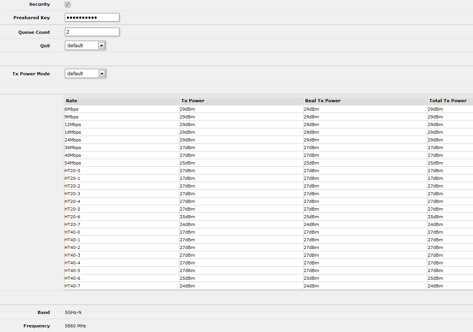Viewport: 473px width, 332px height.
Task: Click the 5860 MHz frequency value
Action: coord(75,326)
